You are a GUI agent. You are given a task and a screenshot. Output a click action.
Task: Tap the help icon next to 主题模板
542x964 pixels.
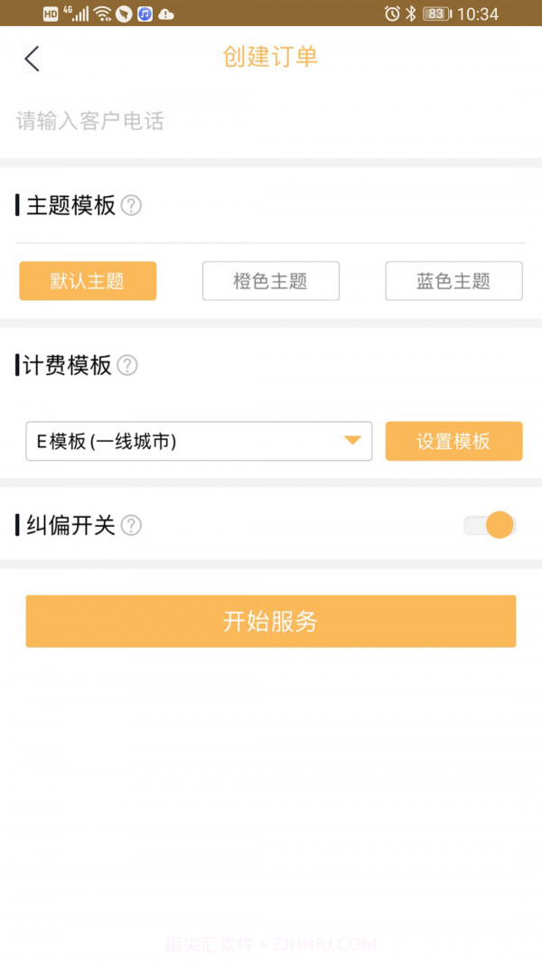(132, 206)
